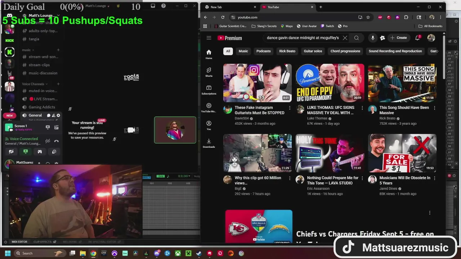Switch to Clip Effects tab in DAW
This screenshot has width=461, height=259.
click(42, 242)
